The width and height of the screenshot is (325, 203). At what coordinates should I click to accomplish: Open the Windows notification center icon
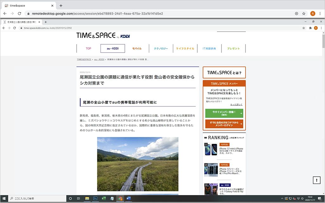pyautogui.click(x=320, y=199)
